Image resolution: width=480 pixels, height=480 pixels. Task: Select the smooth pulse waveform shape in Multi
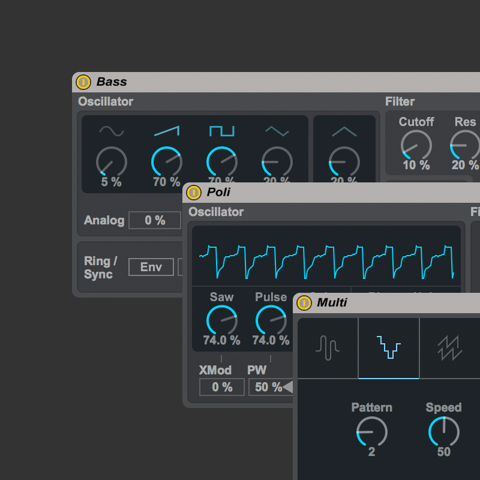point(328,347)
